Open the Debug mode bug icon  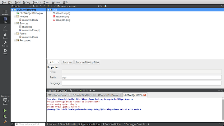(x=5, y=36)
